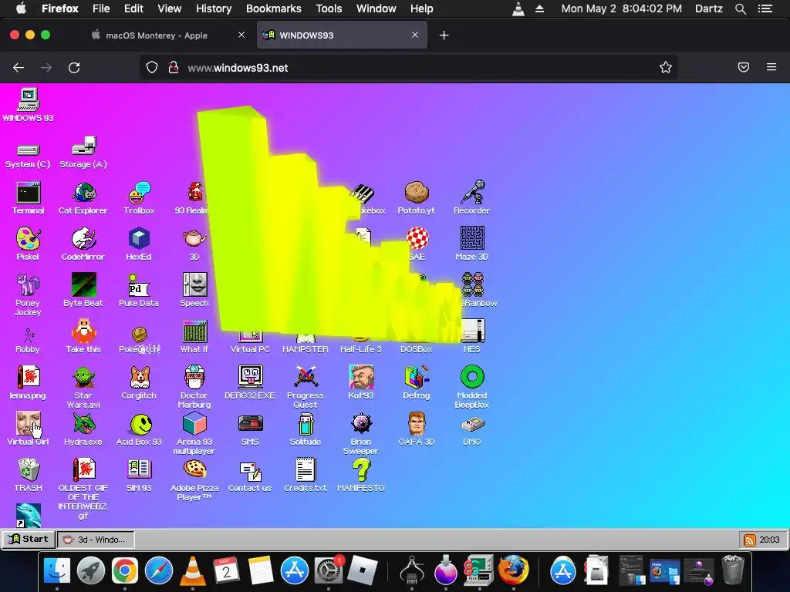Open the Brian Sweeper icon

point(361,433)
